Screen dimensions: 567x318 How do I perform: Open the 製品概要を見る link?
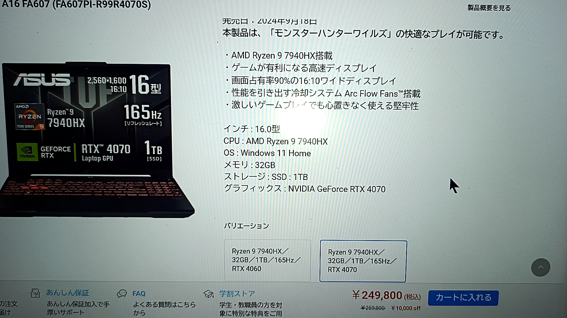pos(489,8)
